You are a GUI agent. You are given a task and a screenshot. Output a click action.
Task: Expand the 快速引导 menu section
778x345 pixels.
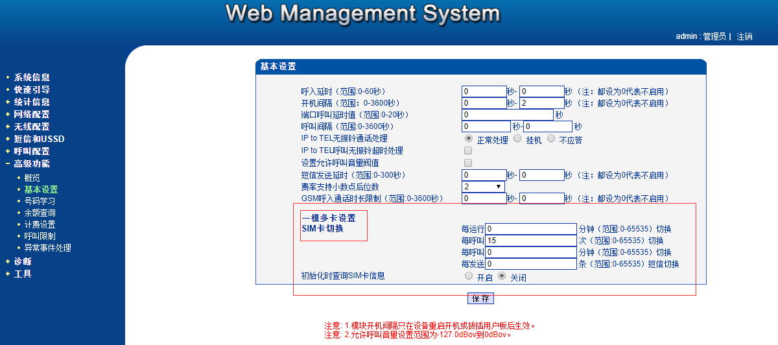click(32, 89)
